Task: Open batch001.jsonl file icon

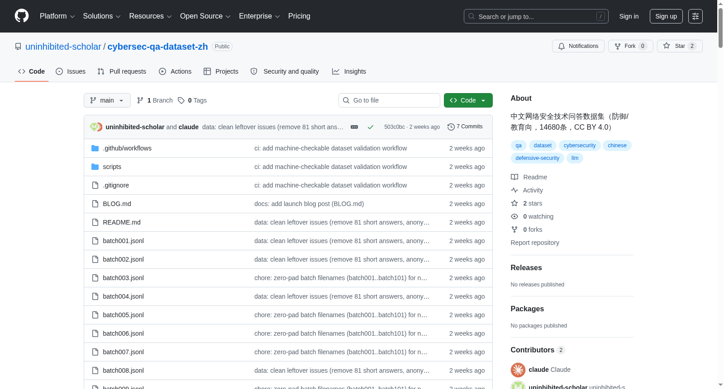Action: pyautogui.click(x=95, y=241)
